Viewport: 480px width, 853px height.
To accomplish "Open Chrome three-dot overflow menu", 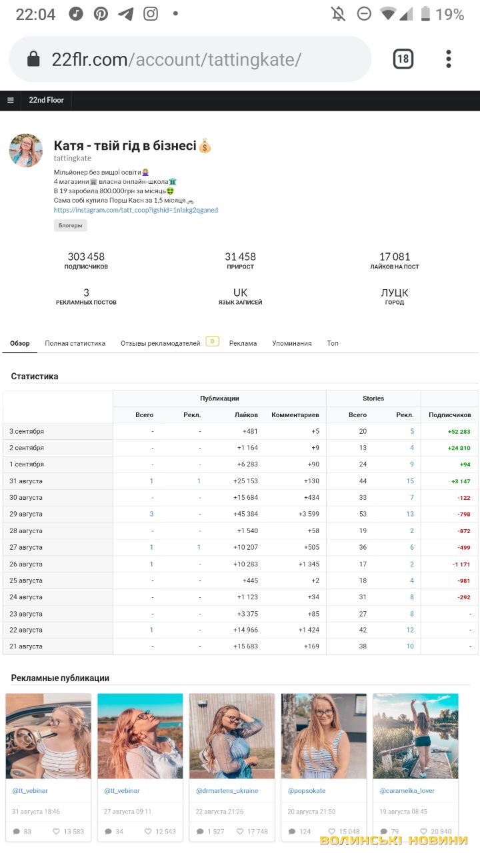I will coord(449,59).
